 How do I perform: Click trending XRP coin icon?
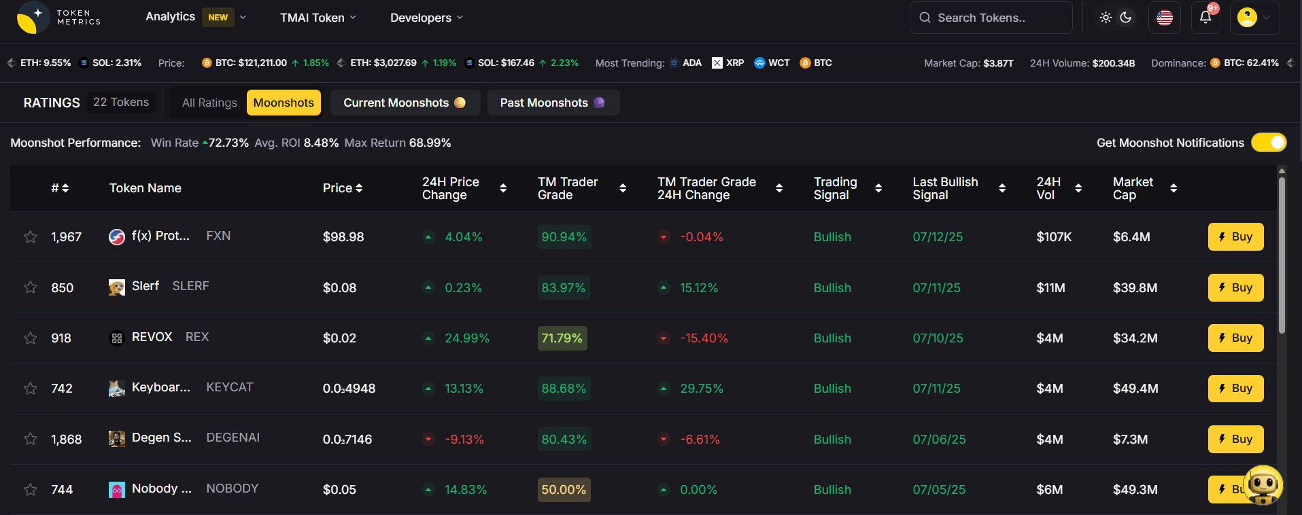coord(717,63)
